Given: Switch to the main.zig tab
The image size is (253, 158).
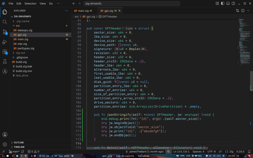Looking at the screenshot, I should pyautogui.click(x=85, y=10).
